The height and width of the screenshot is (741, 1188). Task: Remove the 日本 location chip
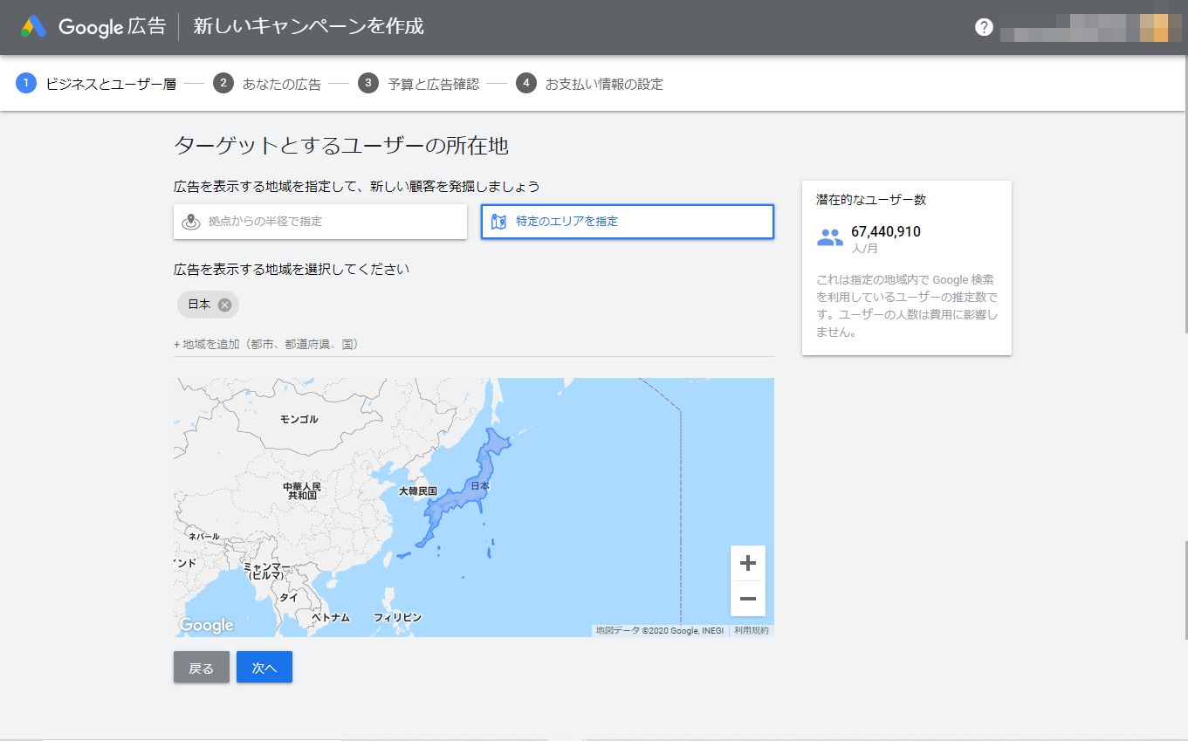[x=224, y=305]
